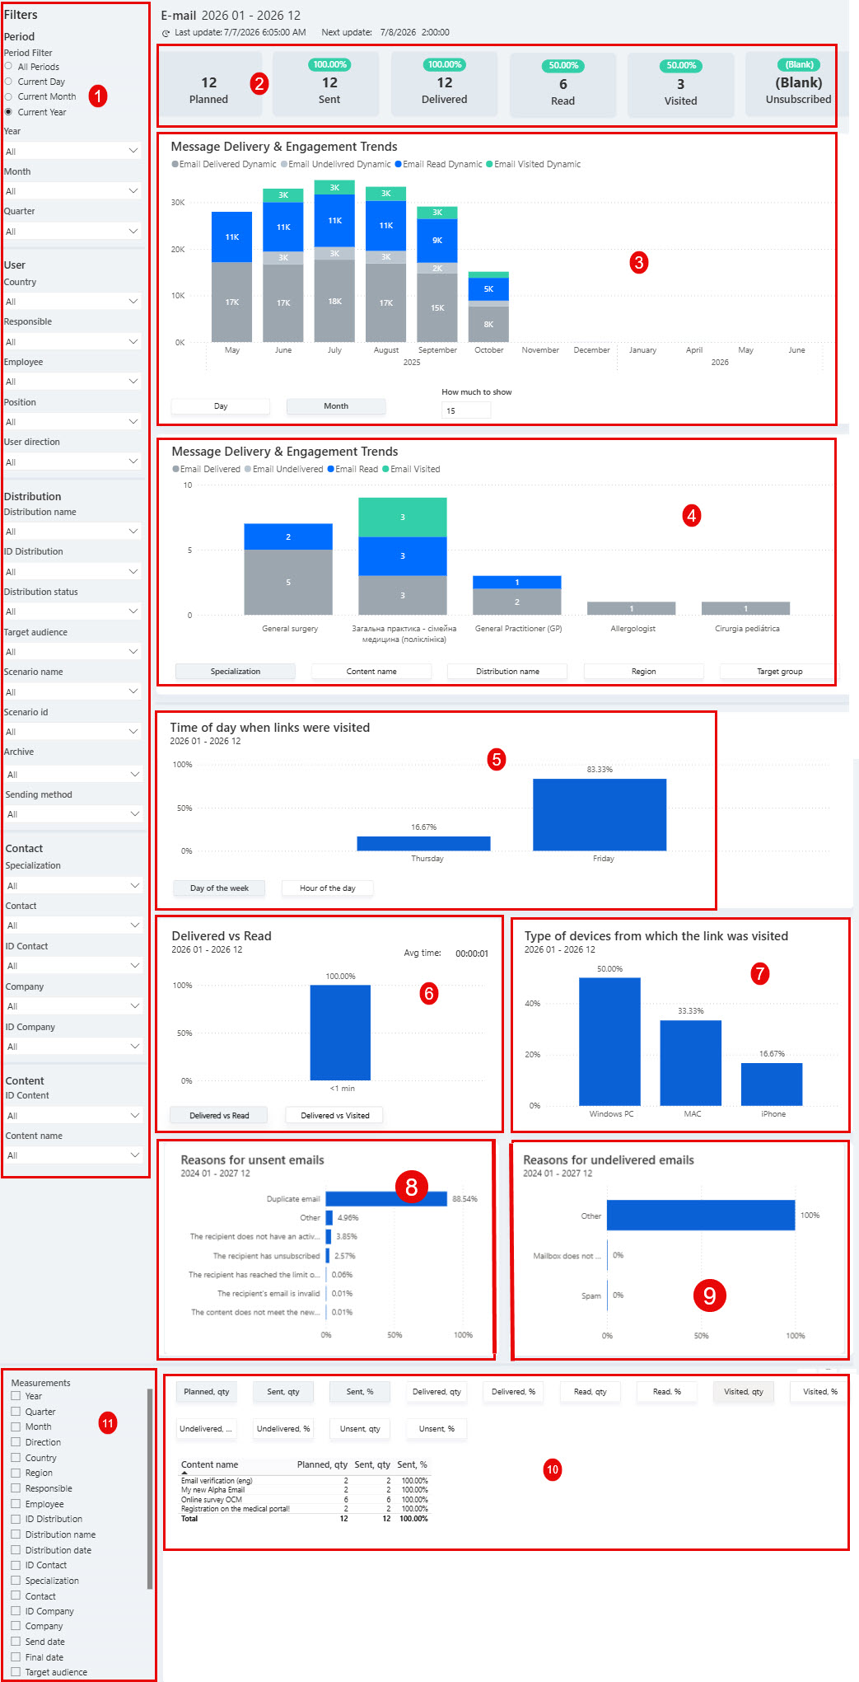This screenshot has width=859, height=1682.
Task: Switch to Hour of the day view
Action: (x=328, y=888)
